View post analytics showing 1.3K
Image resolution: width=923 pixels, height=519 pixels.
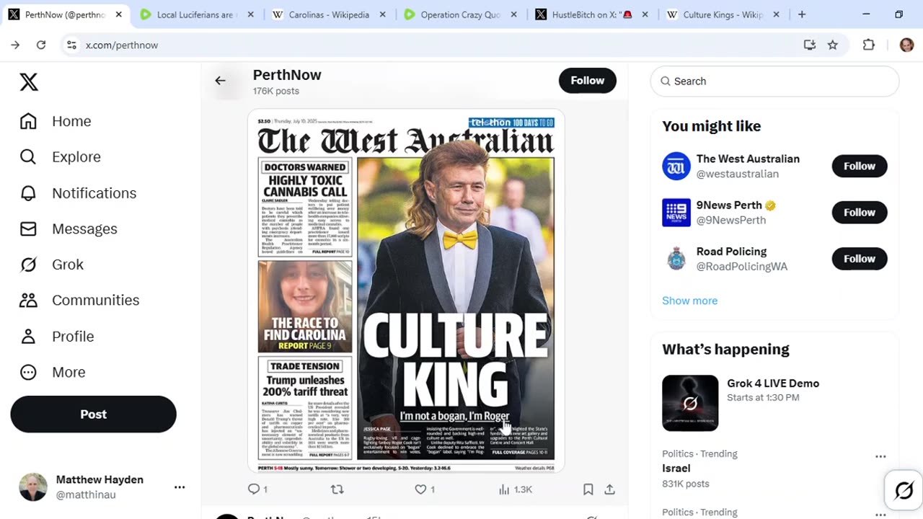click(515, 489)
